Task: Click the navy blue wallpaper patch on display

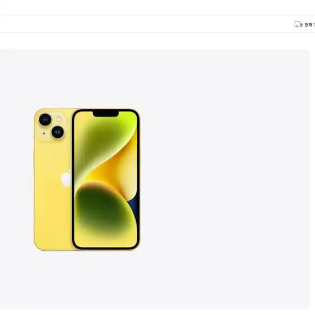Action: [x=133, y=207]
